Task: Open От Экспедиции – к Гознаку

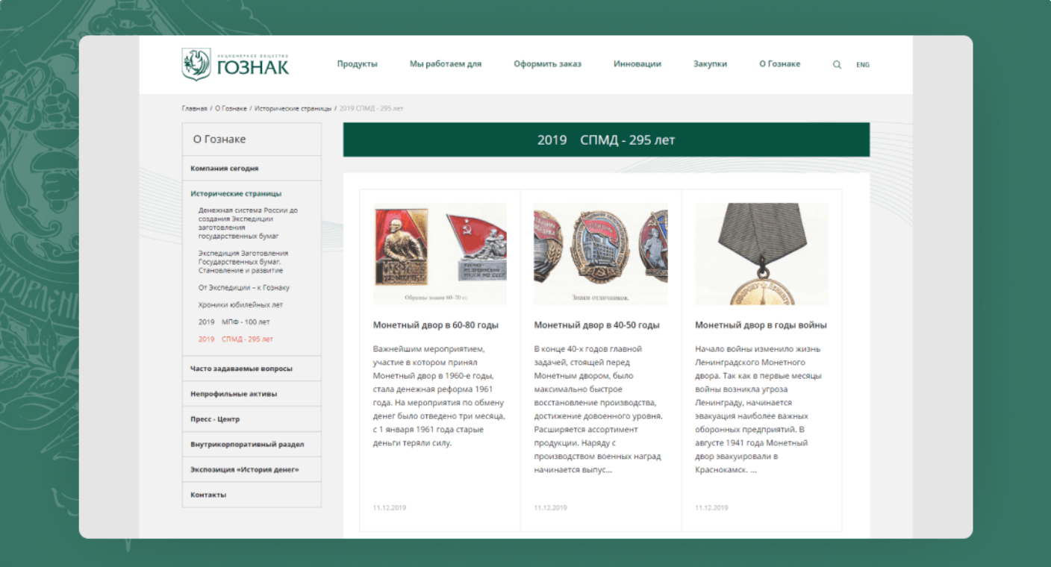Action: (244, 287)
